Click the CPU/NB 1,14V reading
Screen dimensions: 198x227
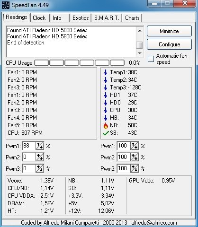(31, 188)
